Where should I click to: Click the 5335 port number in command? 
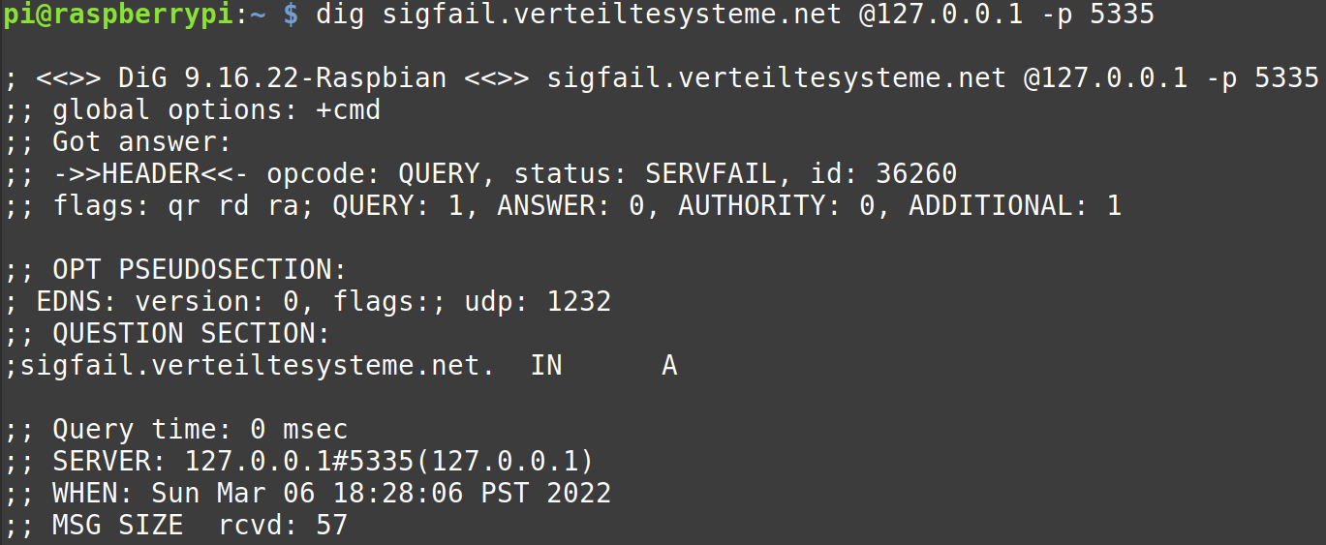(1122, 15)
